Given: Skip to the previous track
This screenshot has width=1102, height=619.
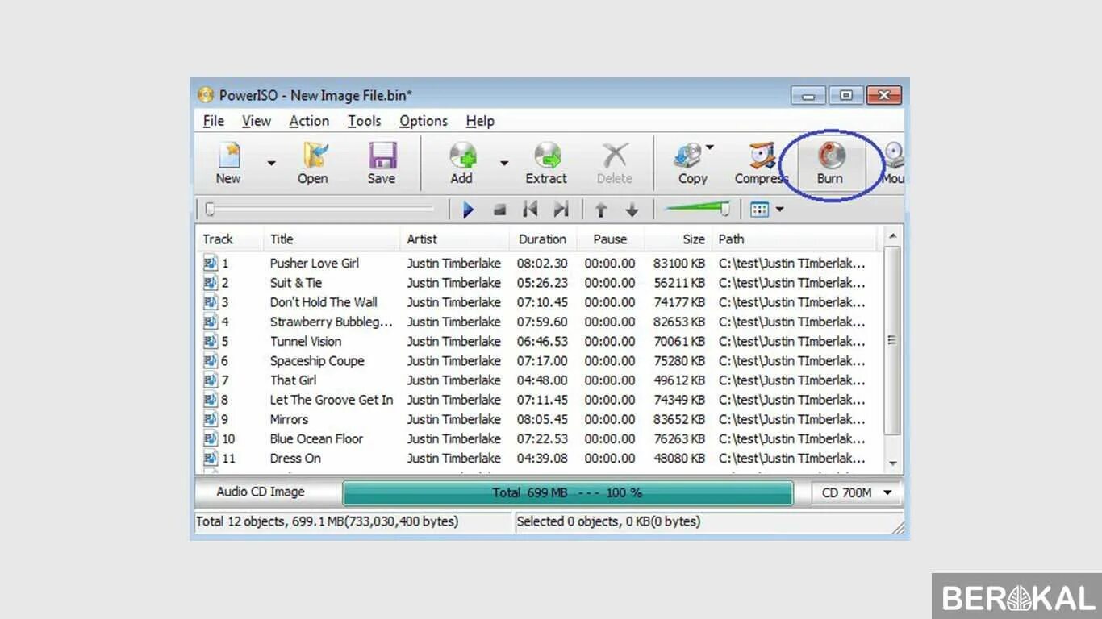Looking at the screenshot, I should [x=530, y=210].
